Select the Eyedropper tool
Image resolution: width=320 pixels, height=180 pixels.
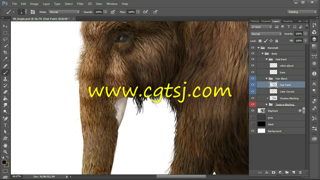pos(5,59)
